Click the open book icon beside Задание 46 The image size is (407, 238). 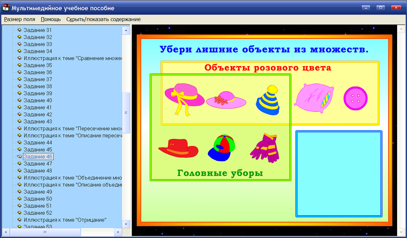19,156
